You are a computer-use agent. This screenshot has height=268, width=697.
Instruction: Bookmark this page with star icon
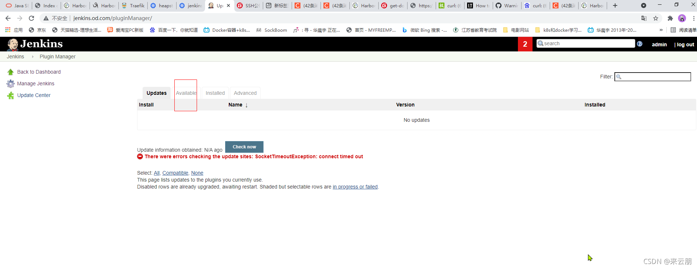coord(656,18)
